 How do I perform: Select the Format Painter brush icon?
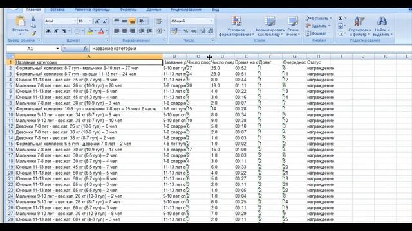coord(33,33)
